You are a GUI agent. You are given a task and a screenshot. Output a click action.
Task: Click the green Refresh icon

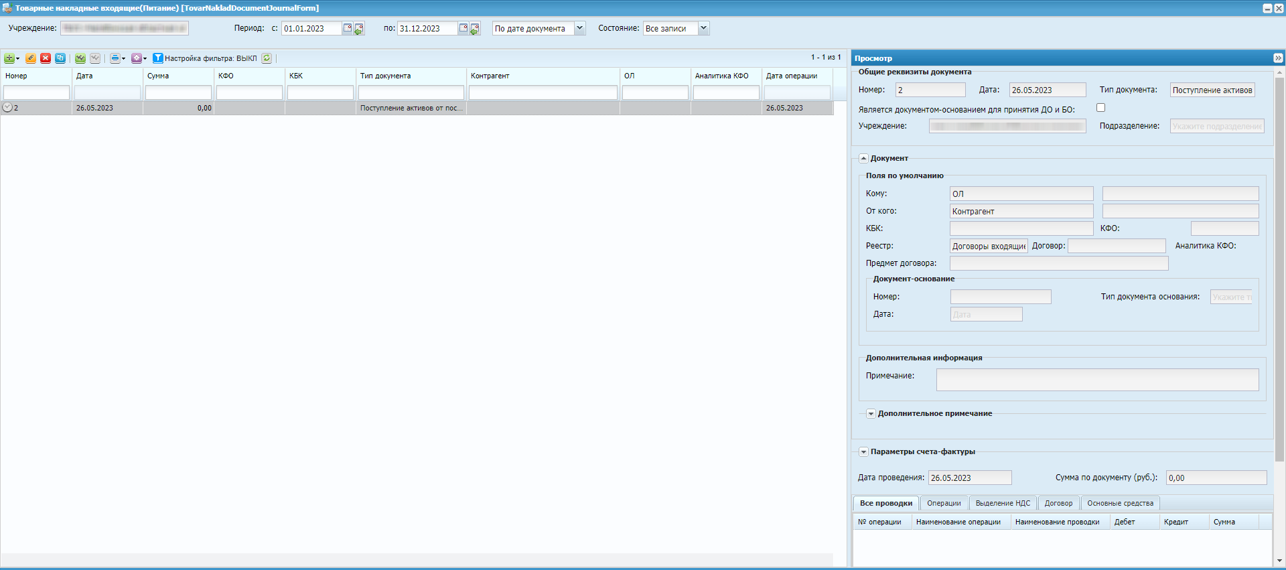click(x=267, y=58)
